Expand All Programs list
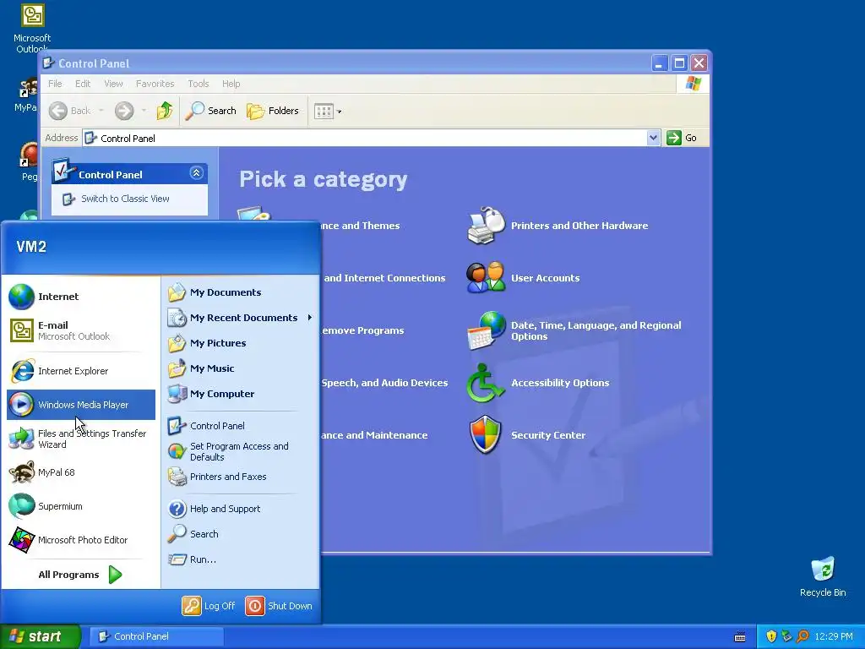Image resolution: width=865 pixels, height=649 pixels. coord(80,575)
